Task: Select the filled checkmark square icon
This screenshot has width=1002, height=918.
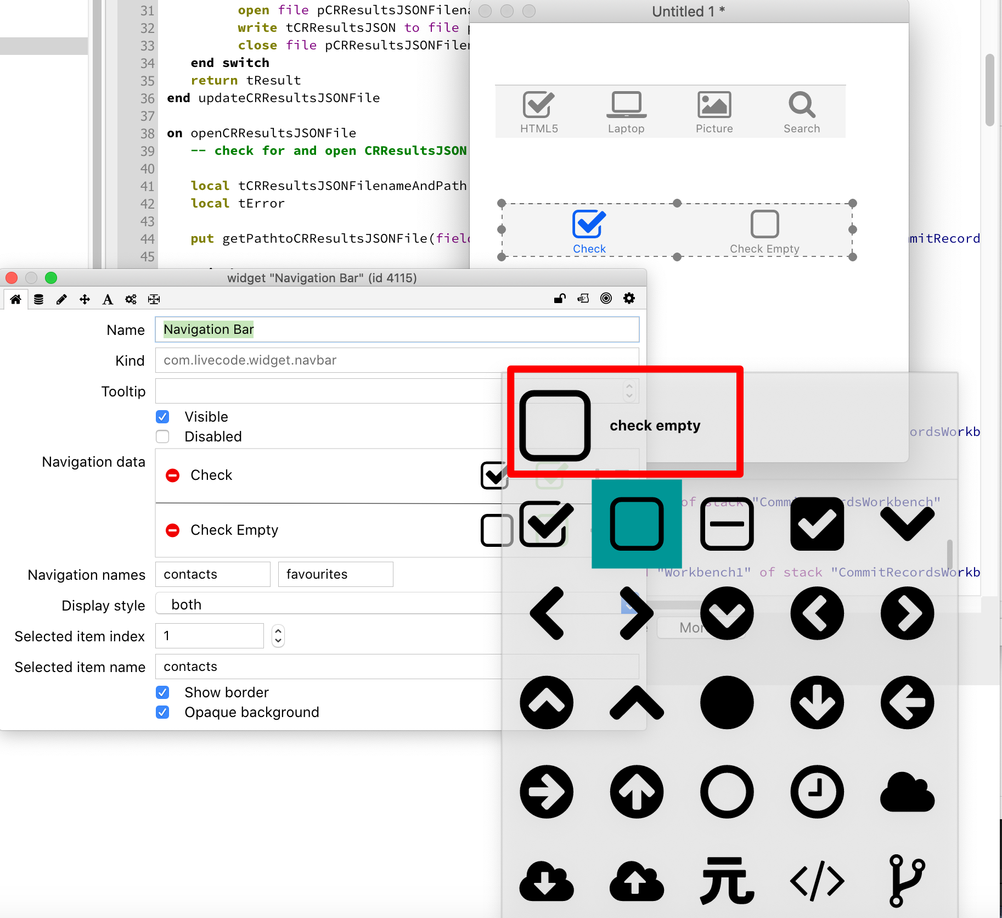Action: coord(817,524)
